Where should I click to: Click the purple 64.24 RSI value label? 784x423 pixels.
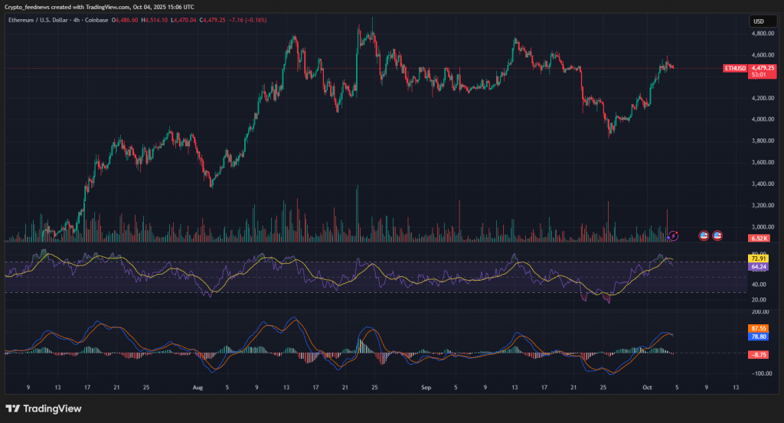click(759, 267)
